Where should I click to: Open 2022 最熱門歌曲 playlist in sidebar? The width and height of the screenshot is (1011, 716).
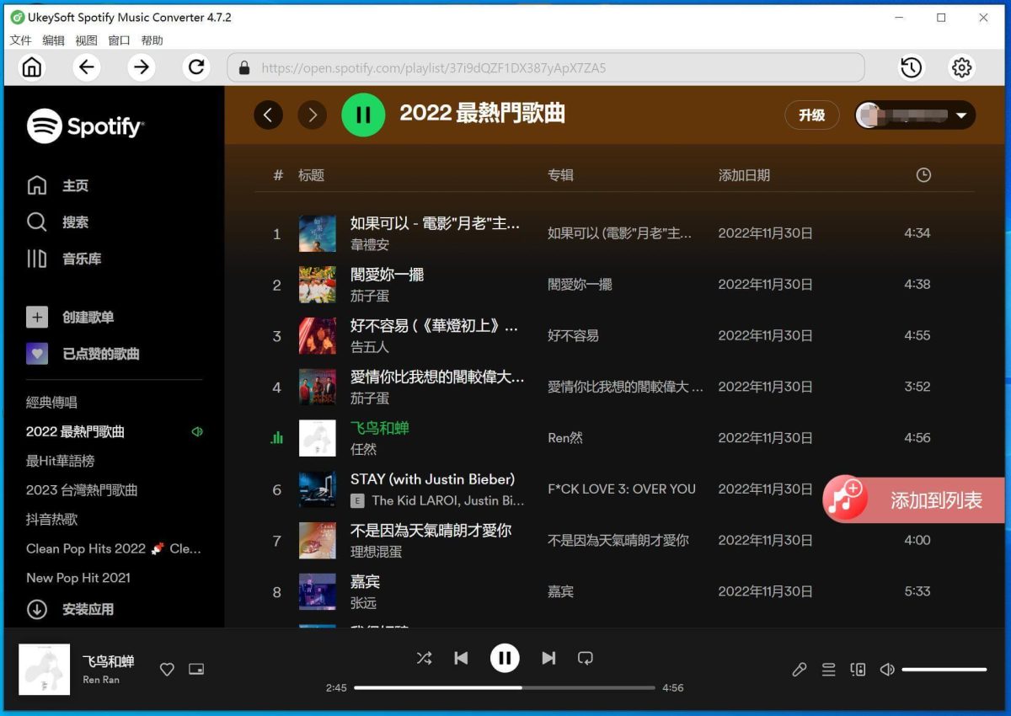(x=75, y=431)
